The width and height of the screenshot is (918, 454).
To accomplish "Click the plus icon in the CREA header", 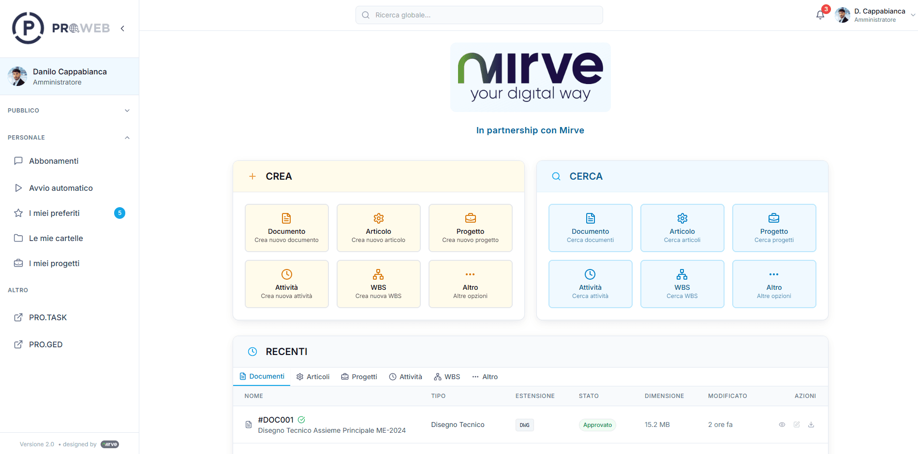I will click(252, 176).
